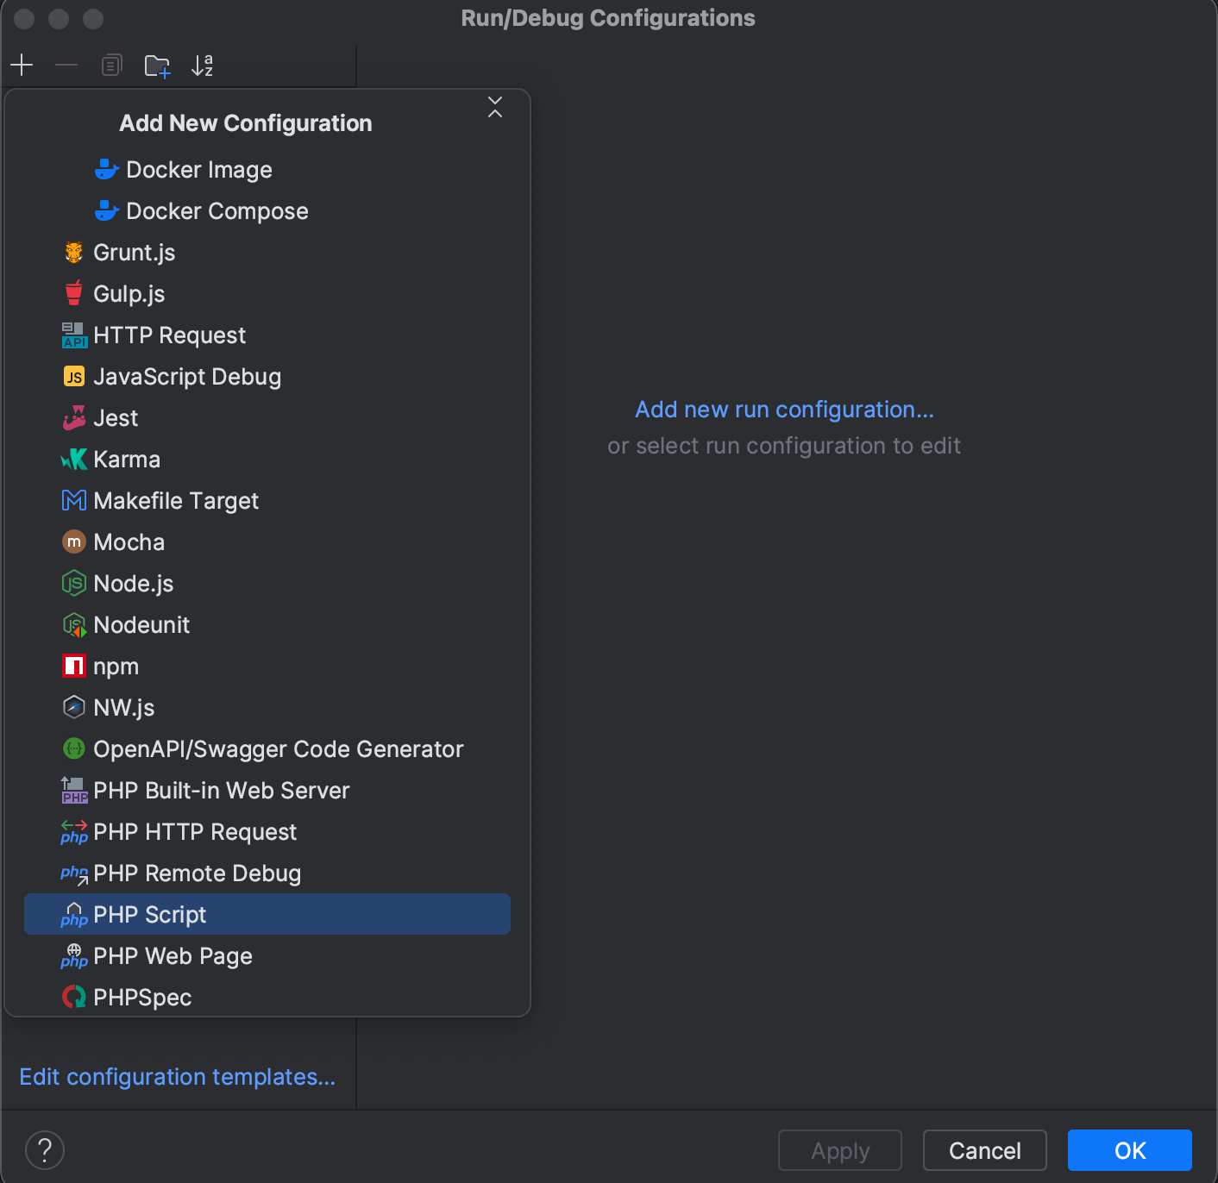Create a new folder with the folder icon
This screenshot has height=1183, width=1218.
pos(157,64)
